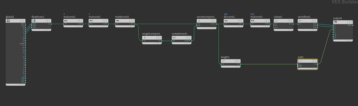Viewport: 358px width, 106px height.
Task: Select the complement1 name label
Action: tap(179, 34)
